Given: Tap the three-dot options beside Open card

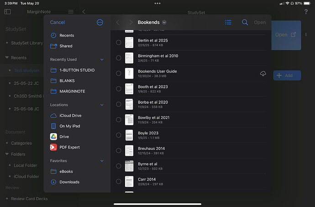Looking at the screenshot, I should [306, 35].
